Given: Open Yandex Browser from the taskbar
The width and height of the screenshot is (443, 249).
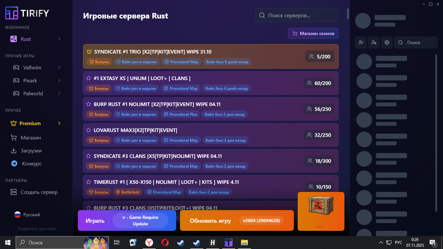Looking at the screenshot, I should 149,243.
